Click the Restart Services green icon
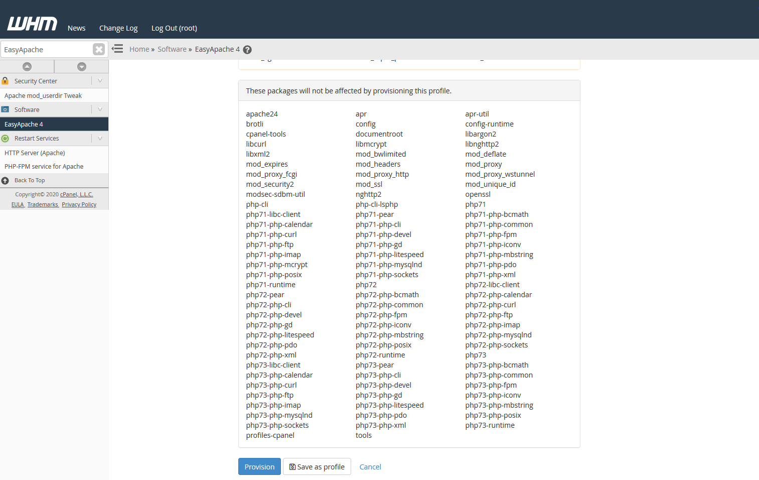The height and width of the screenshot is (480, 759). tap(5, 139)
